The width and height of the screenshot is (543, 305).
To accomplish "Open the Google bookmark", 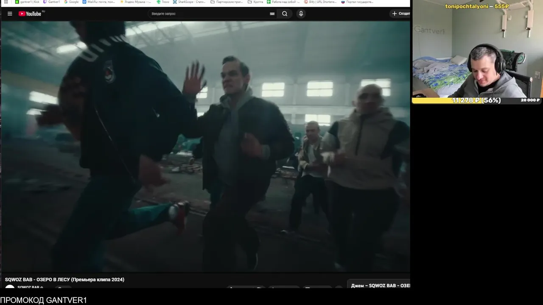I will pos(71,2).
